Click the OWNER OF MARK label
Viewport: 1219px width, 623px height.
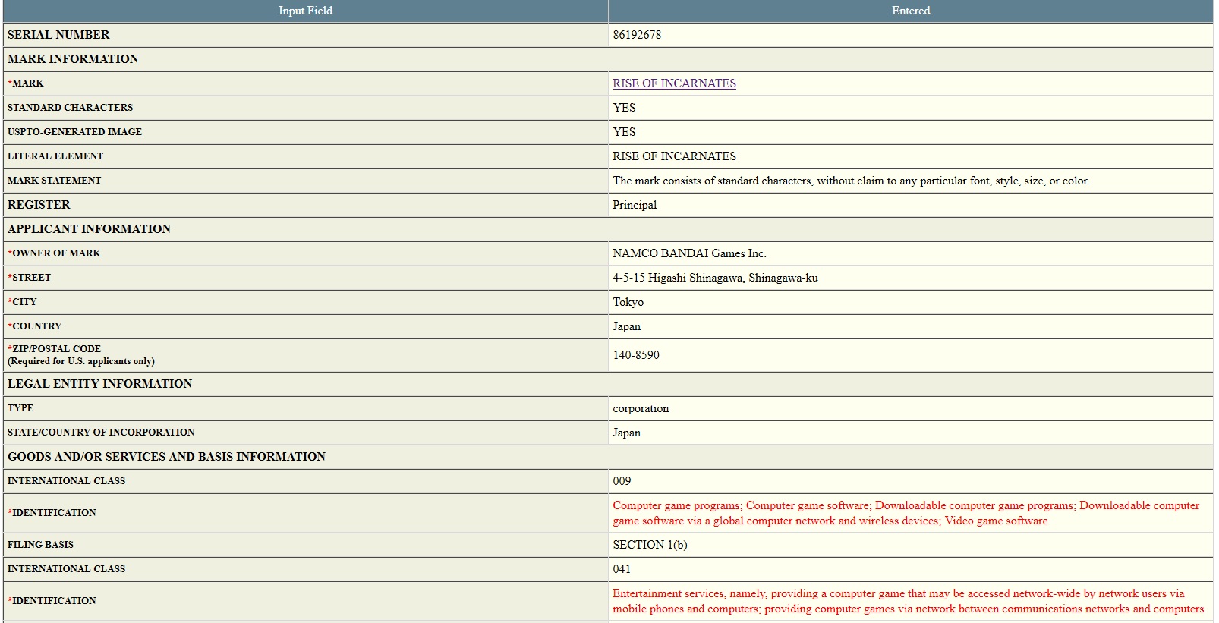click(54, 253)
